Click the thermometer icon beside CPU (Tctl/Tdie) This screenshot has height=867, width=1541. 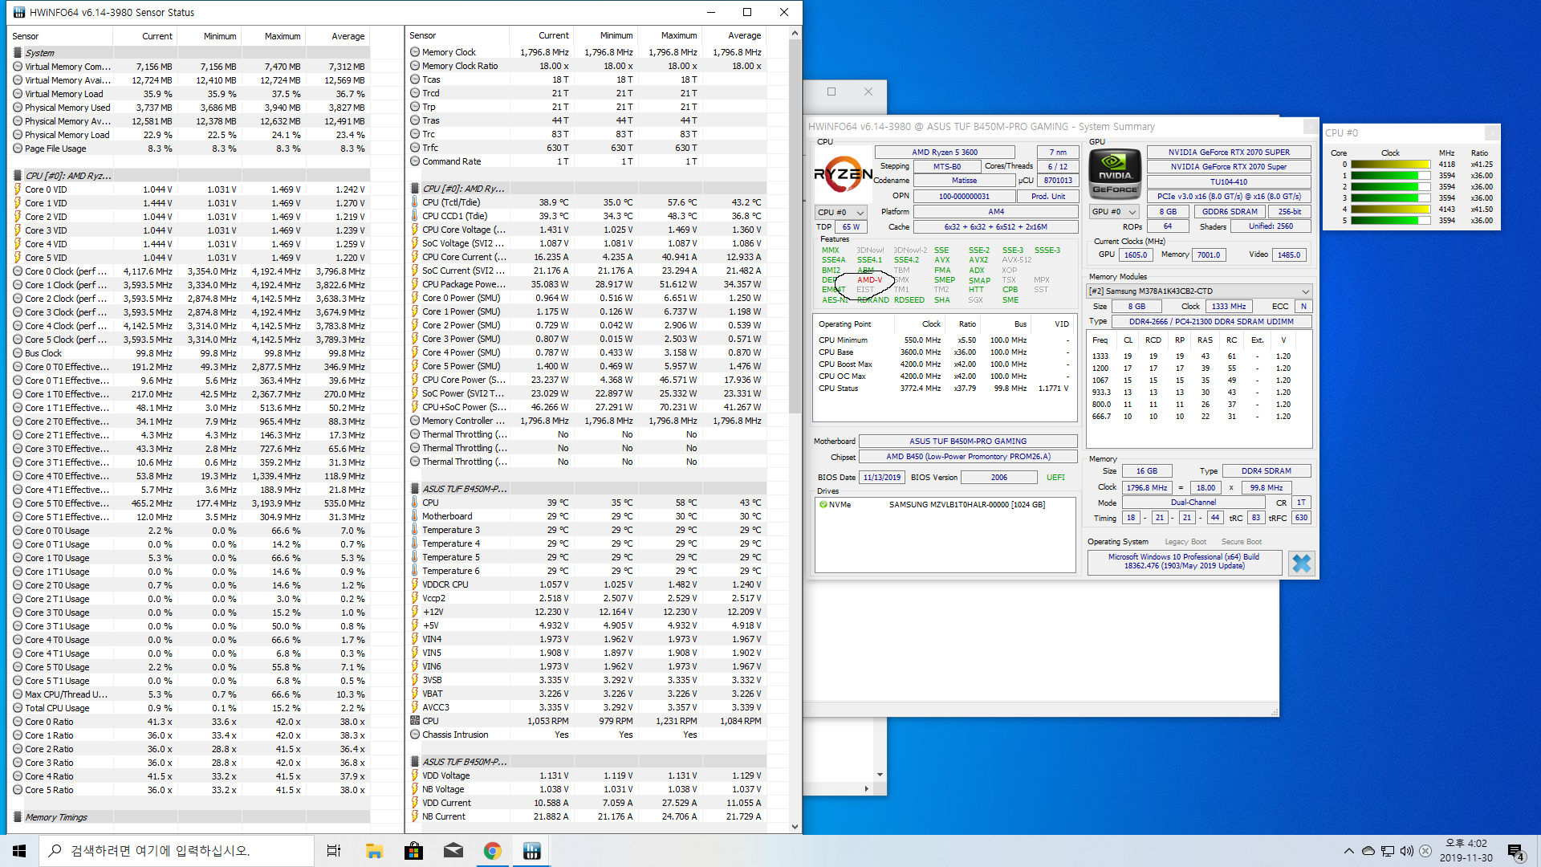pyautogui.click(x=415, y=202)
